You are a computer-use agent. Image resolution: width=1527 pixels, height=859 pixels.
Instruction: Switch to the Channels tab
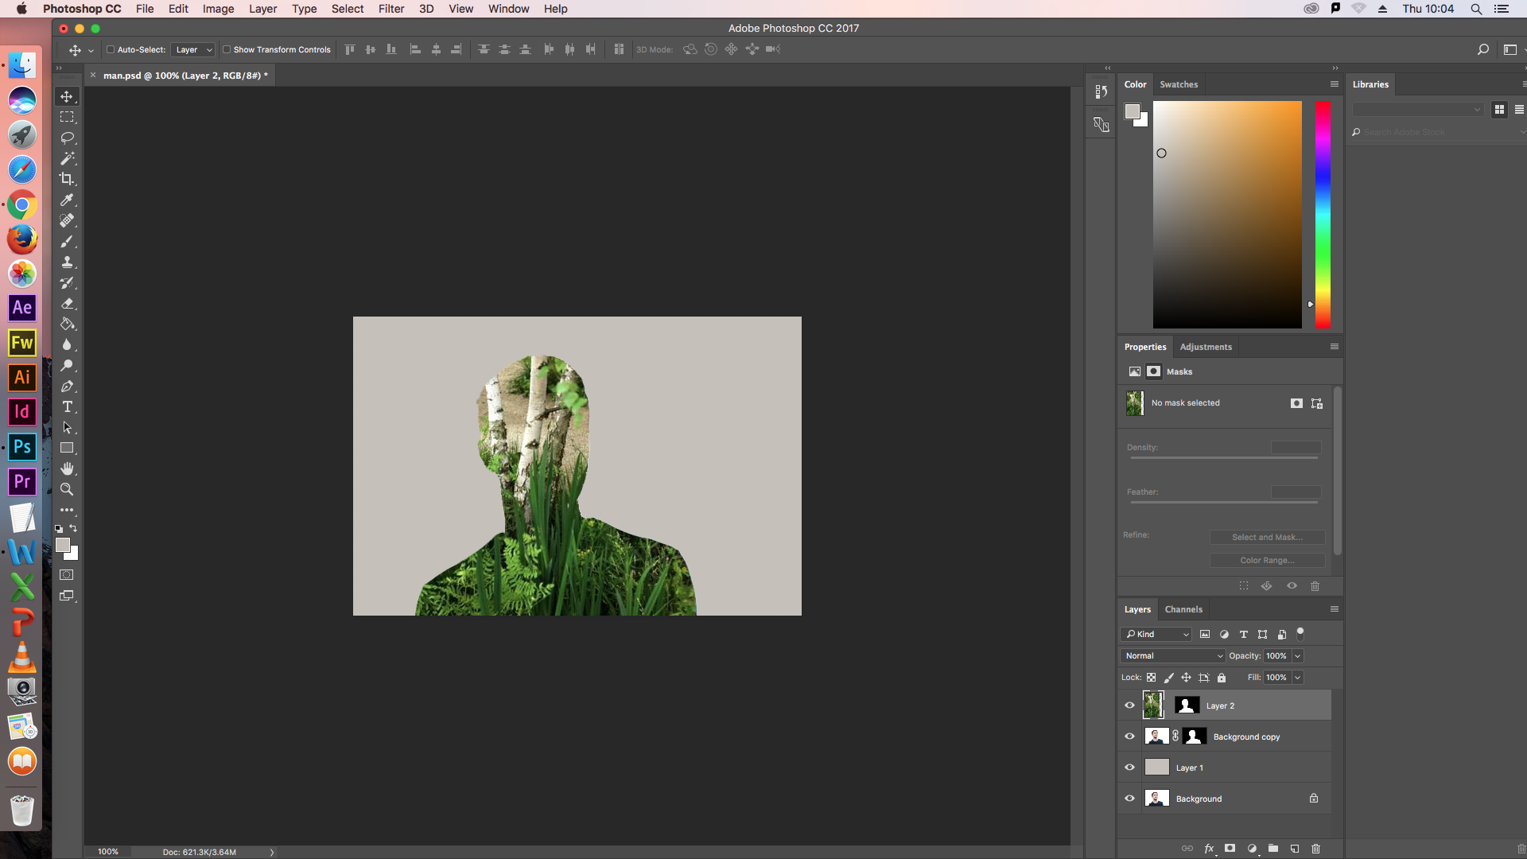1183,609
